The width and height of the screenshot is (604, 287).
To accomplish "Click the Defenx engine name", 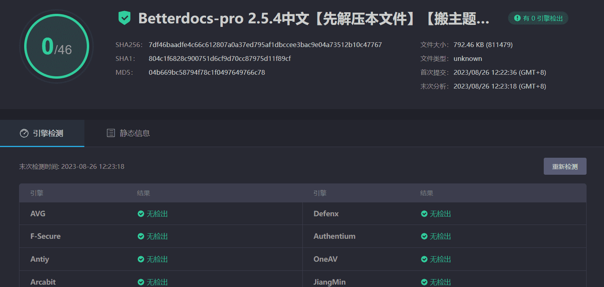I will 326,214.
